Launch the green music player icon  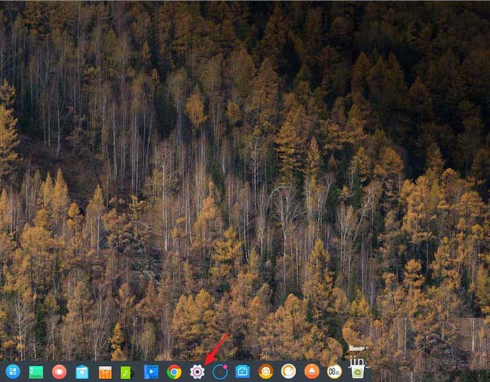point(126,372)
